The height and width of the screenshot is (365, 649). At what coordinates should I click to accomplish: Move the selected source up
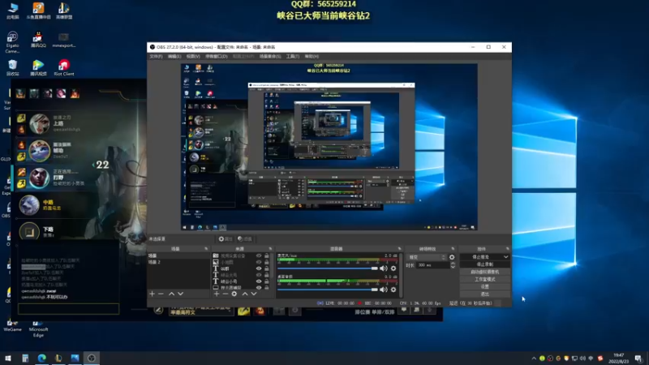click(245, 294)
